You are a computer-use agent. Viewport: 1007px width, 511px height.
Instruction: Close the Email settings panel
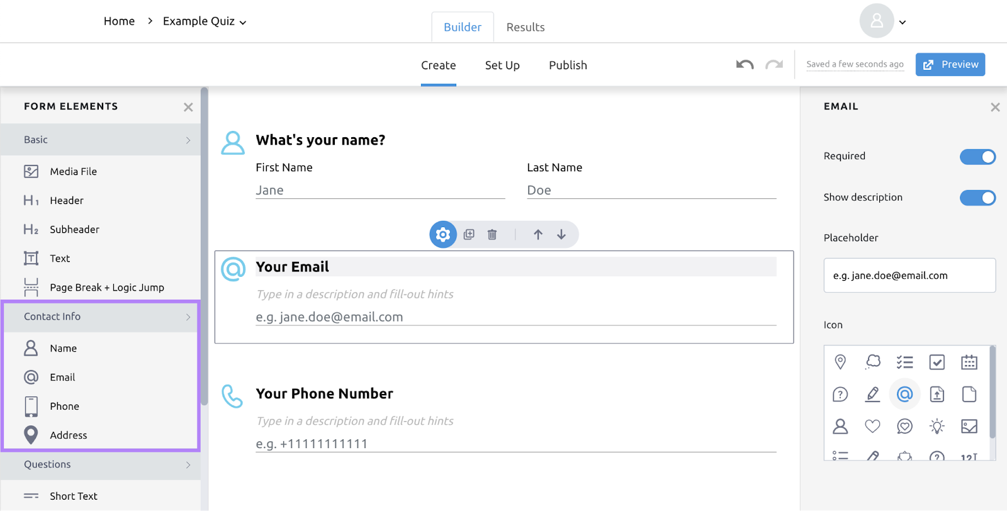tap(995, 107)
